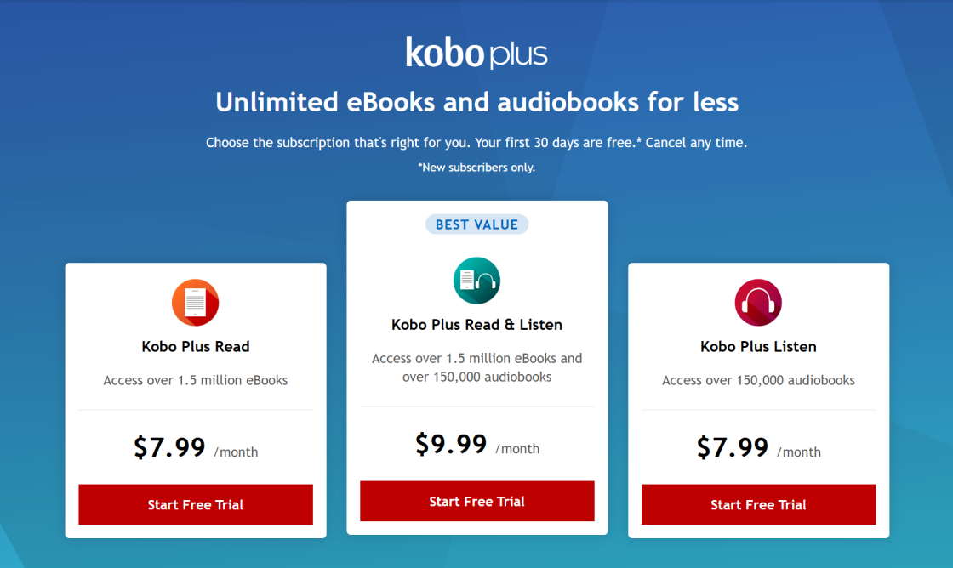
Task: Click the 150,000 audiobooks description in Listen card
Action: [758, 380]
